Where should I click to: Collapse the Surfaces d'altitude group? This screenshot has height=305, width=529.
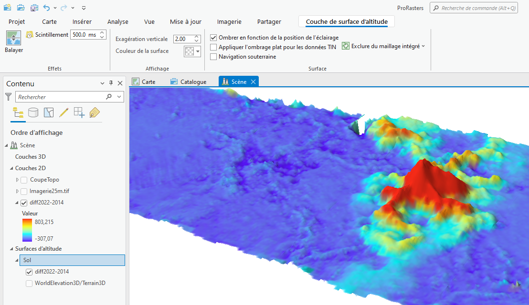pos(11,249)
